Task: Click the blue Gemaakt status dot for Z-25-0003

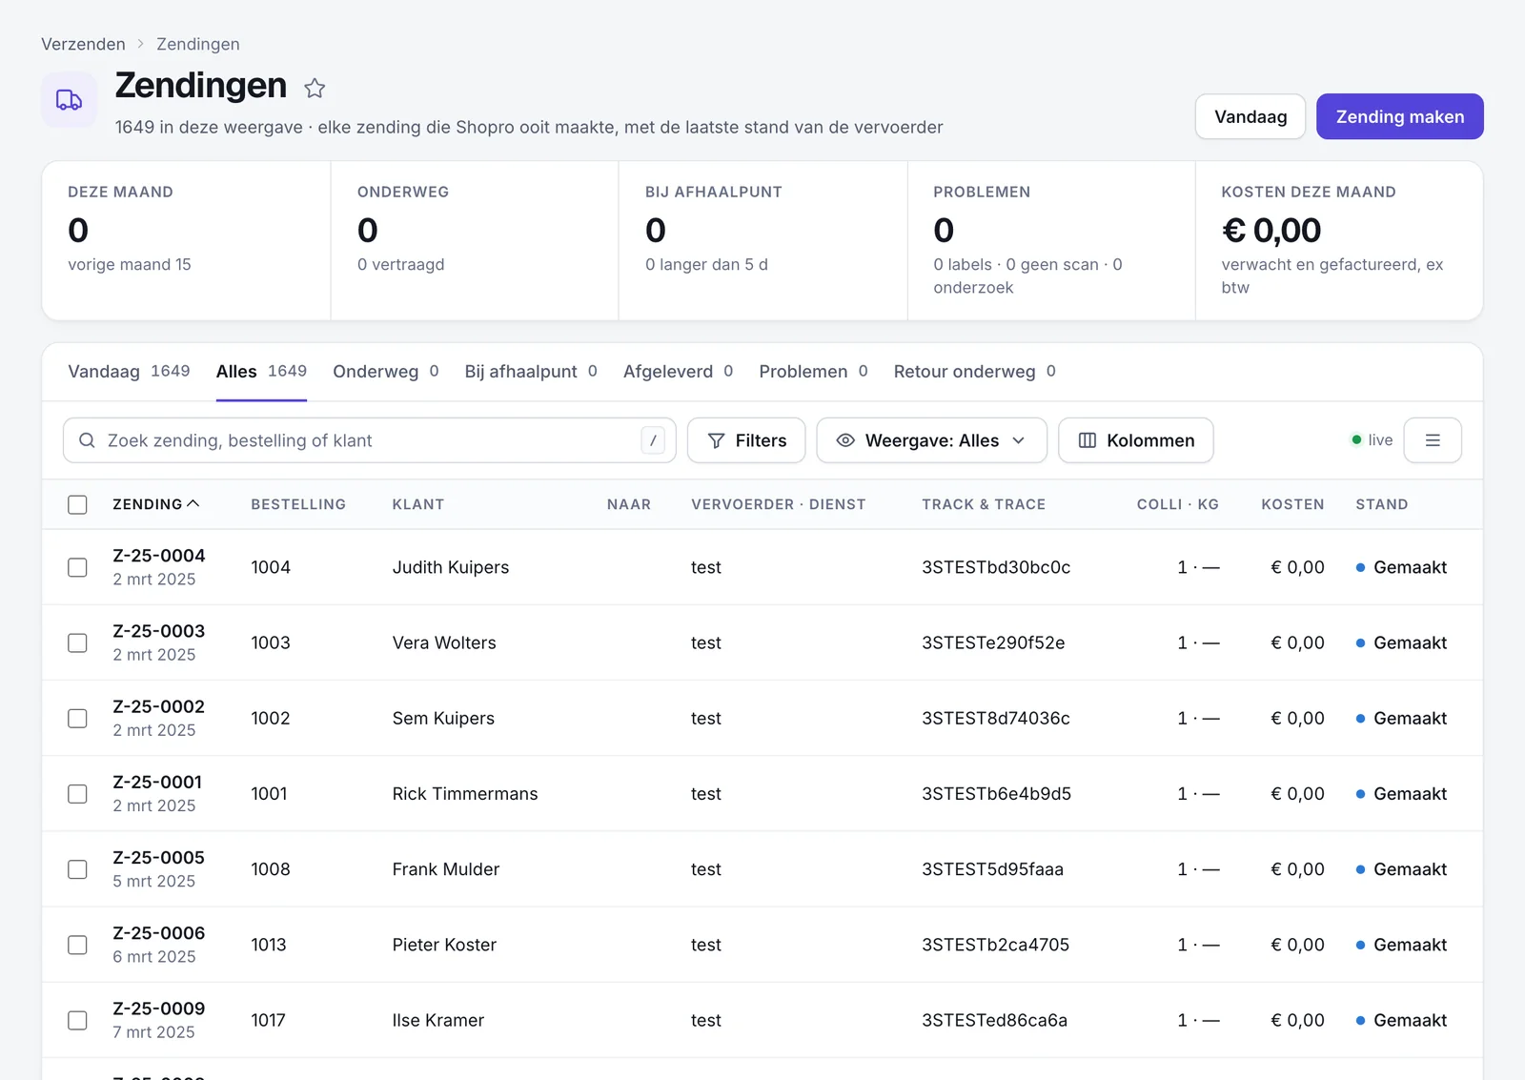Action: tap(1360, 643)
